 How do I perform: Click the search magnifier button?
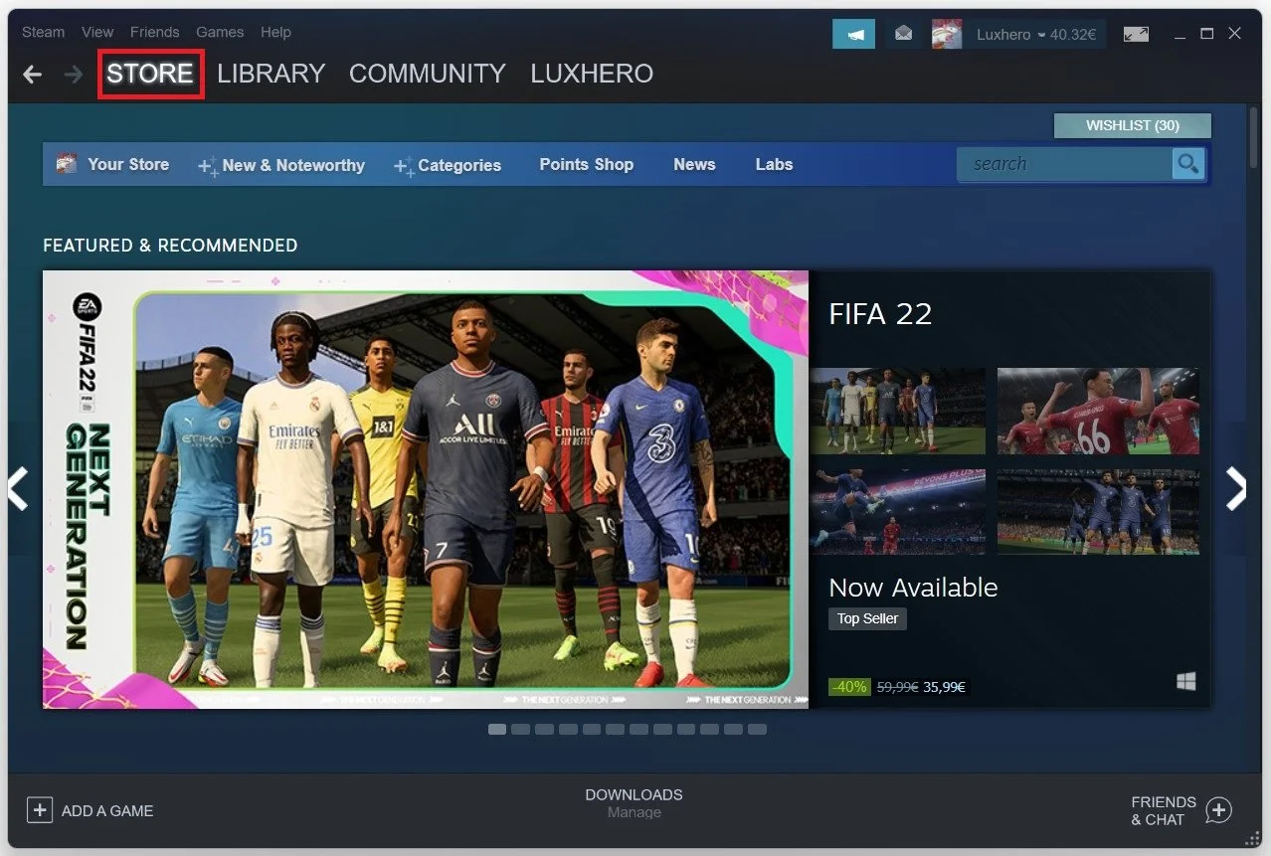pyautogui.click(x=1187, y=164)
